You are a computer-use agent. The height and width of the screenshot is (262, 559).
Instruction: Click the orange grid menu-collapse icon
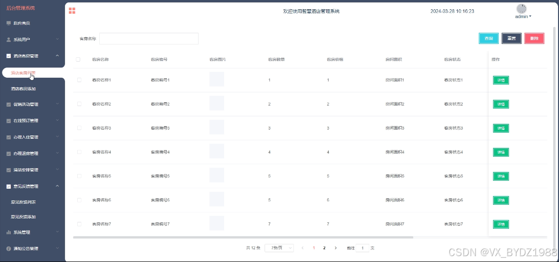click(x=72, y=11)
